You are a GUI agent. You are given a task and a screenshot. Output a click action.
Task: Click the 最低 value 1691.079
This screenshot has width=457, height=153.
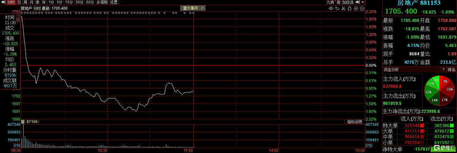click(x=447, y=37)
